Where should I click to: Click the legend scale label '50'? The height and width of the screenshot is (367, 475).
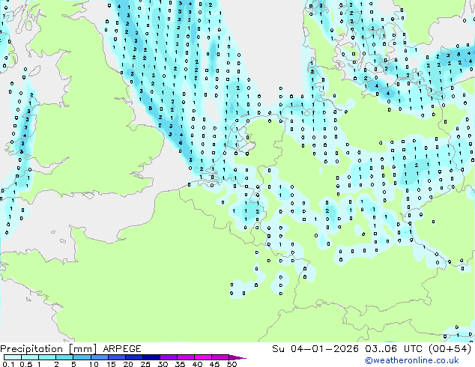[x=232, y=364]
